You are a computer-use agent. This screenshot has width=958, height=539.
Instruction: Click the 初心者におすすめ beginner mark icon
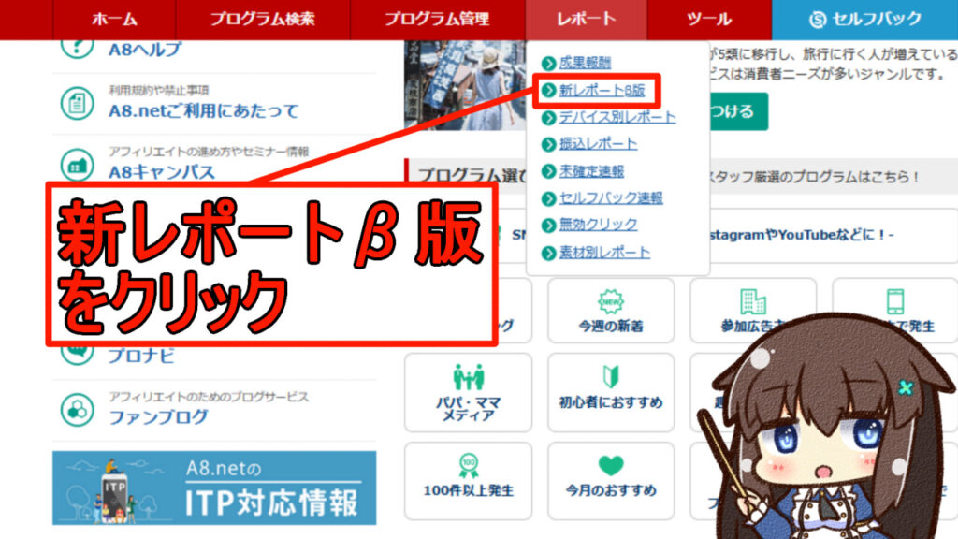point(610,377)
